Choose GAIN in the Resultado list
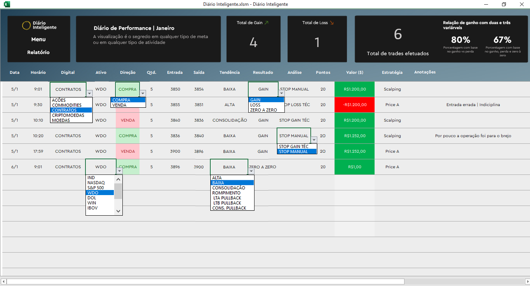This screenshot has width=530, height=286. tap(267, 100)
